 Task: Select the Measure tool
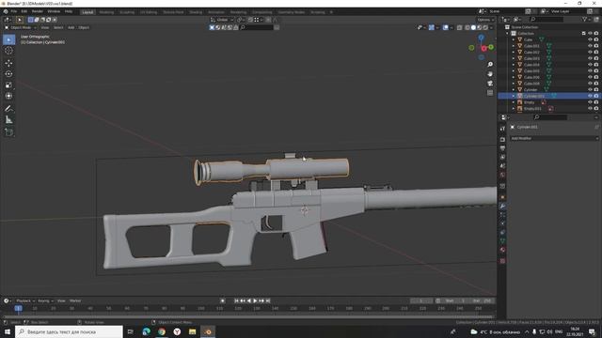pos(8,120)
